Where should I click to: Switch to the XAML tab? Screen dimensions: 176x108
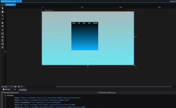(23, 90)
